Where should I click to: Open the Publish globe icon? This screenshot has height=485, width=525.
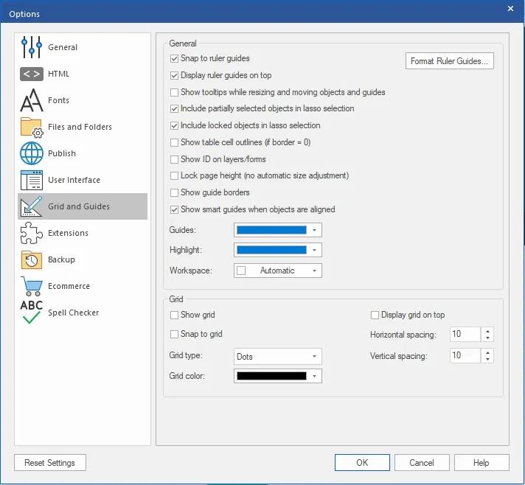[x=32, y=153]
